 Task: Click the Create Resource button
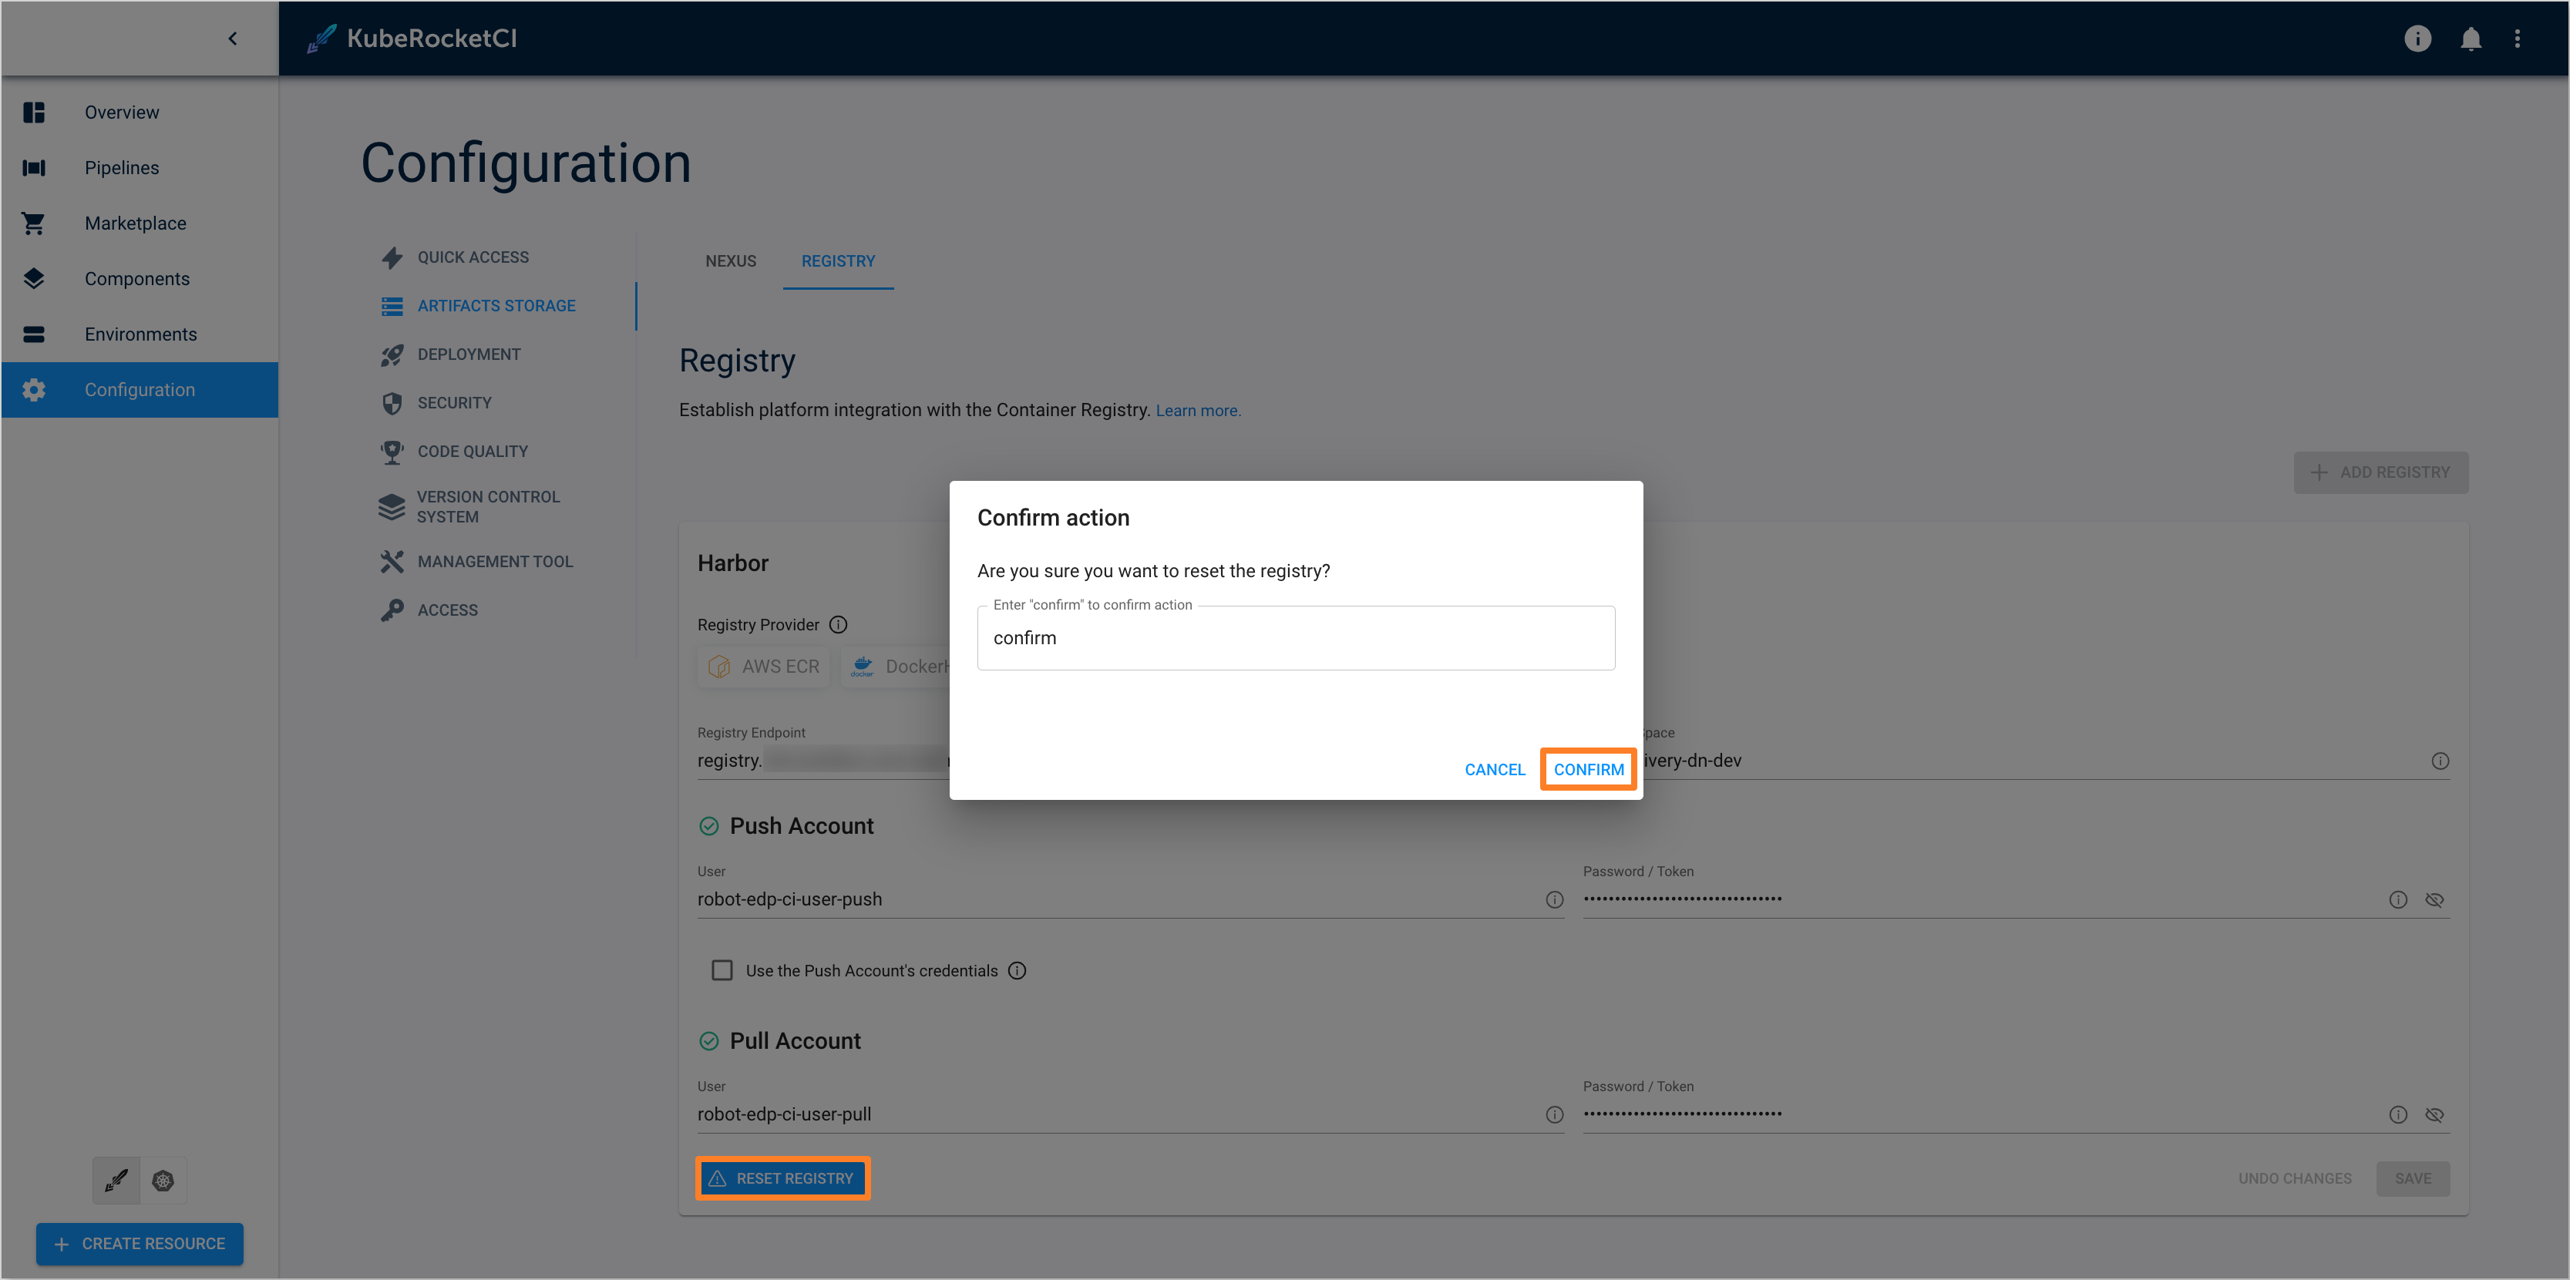click(x=140, y=1244)
